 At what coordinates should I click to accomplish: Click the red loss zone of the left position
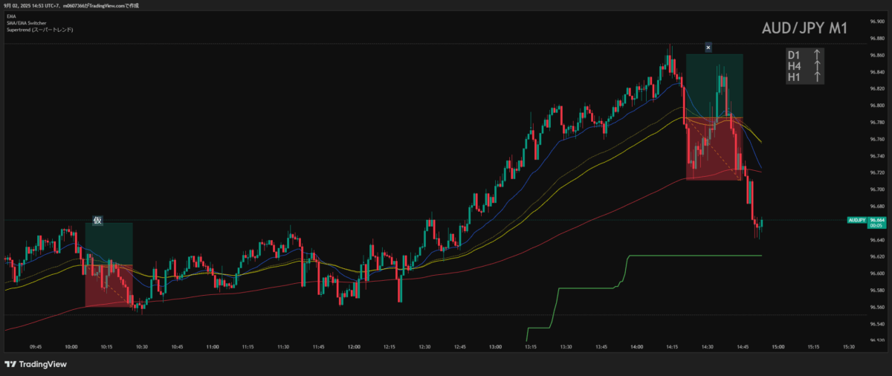(x=109, y=285)
